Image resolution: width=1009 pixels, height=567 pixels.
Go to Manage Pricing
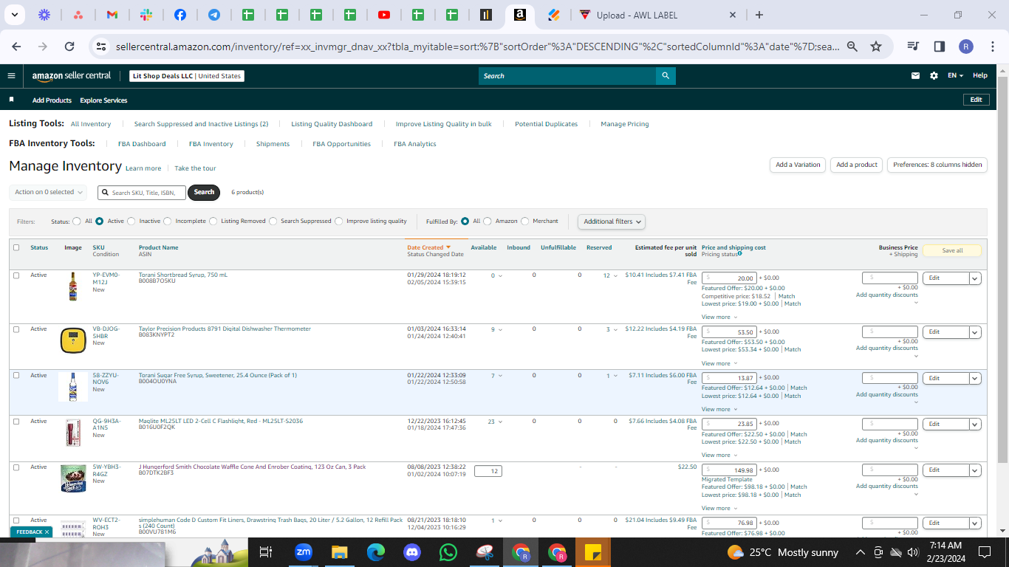coord(625,124)
